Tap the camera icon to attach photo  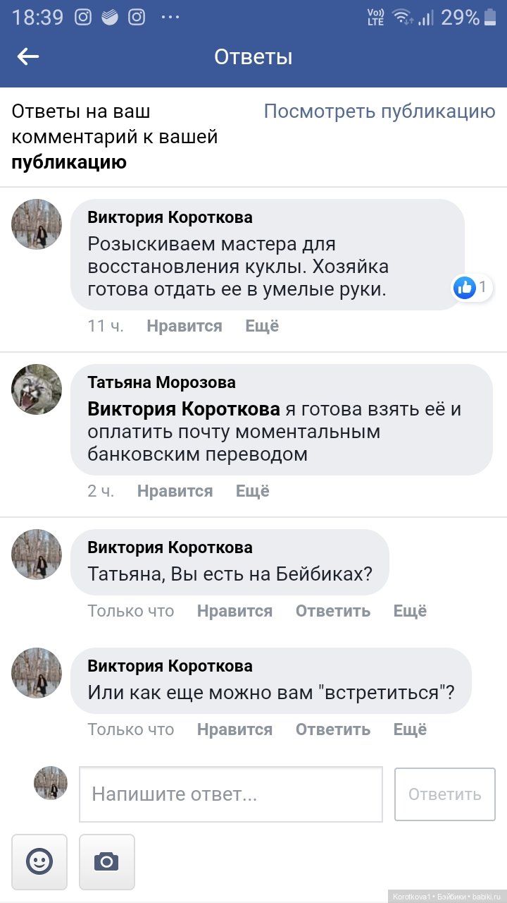point(106,861)
